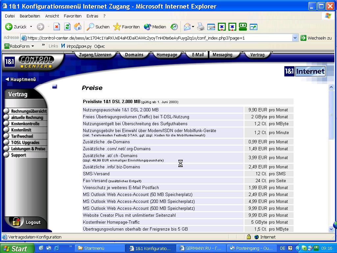Open Support in sidebar
This screenshot has height=253, width=337.
(25, 155)
